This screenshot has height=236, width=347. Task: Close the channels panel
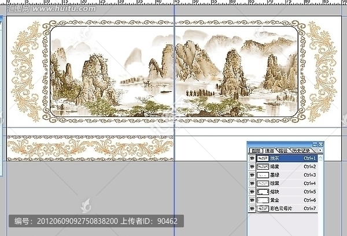pos(320,145)
